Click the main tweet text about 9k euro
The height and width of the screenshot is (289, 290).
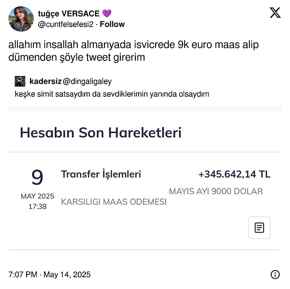coord(133,51)
